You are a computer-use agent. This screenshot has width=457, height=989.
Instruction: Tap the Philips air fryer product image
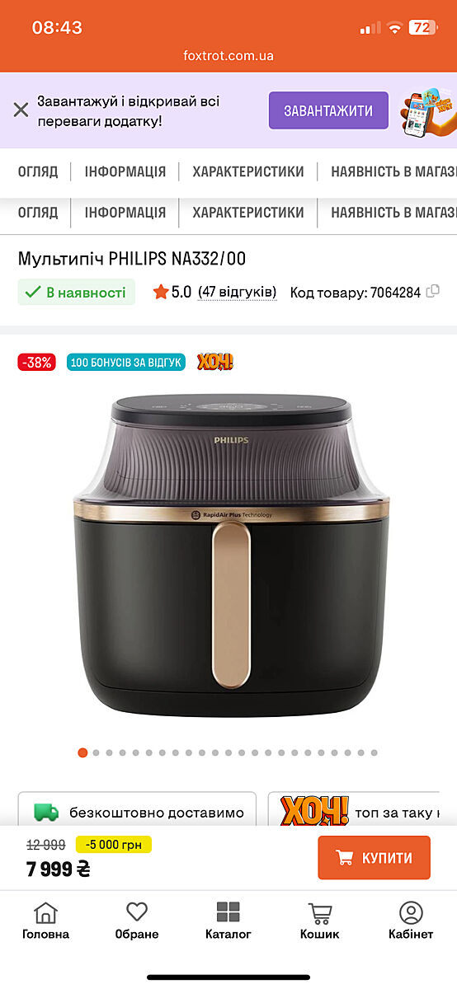[x=231, y=556]
